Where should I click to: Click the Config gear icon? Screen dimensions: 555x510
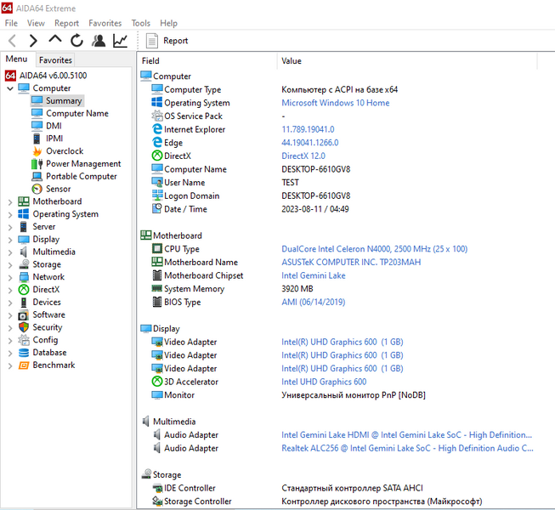(24, 340)
